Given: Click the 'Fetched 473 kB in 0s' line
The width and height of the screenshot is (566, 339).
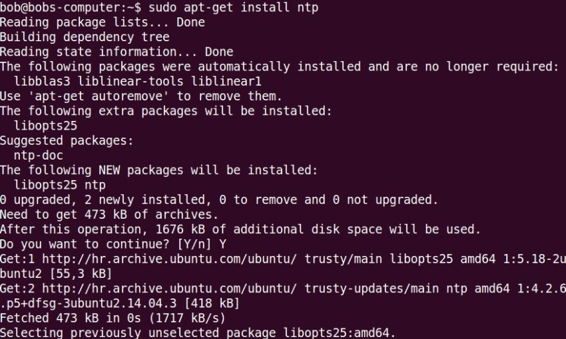Looking at the screenshot, I should (113, 318).
